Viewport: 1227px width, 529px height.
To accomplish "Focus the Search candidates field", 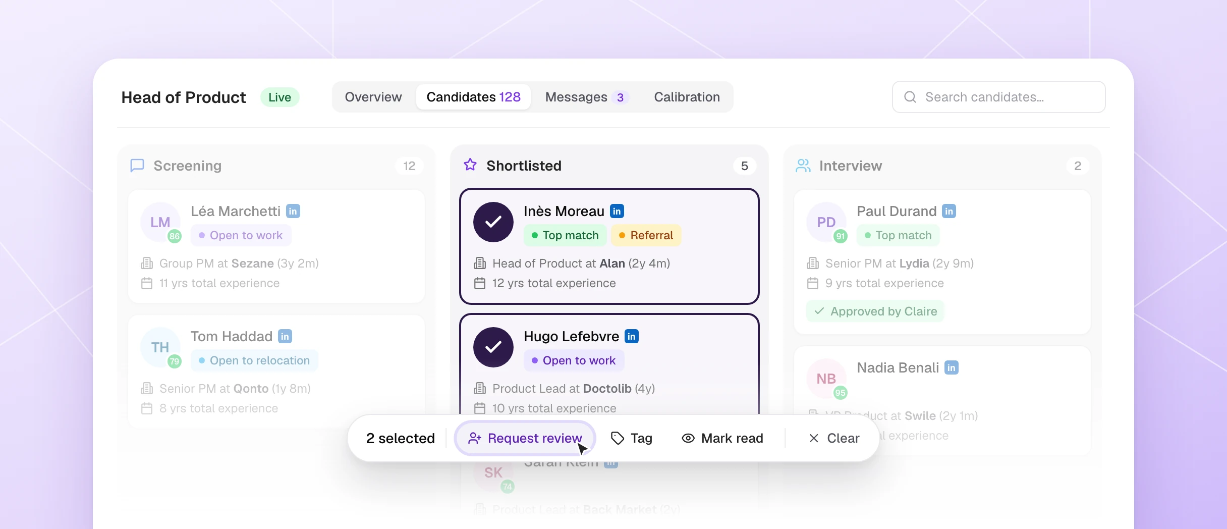I will click(x=999, y=97).
